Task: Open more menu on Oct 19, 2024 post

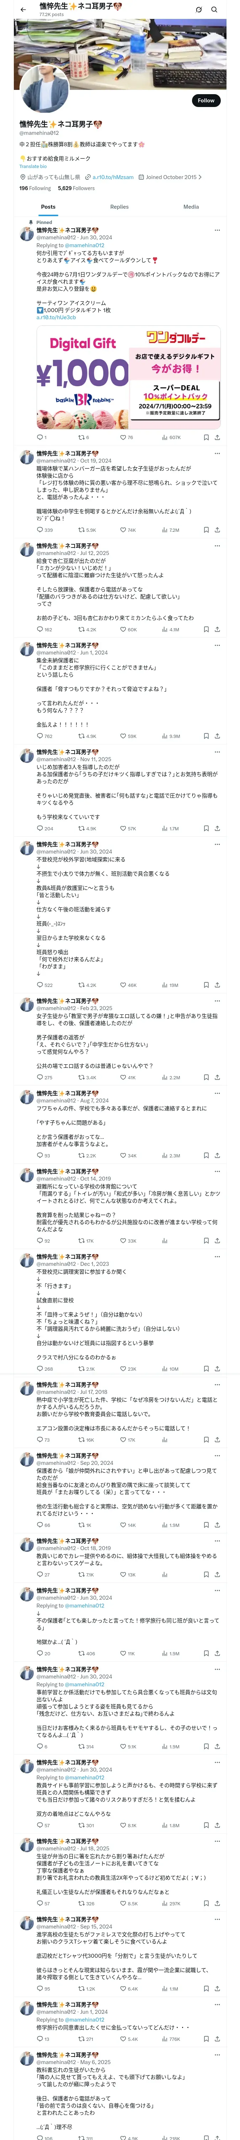Action: coord(217,454)
